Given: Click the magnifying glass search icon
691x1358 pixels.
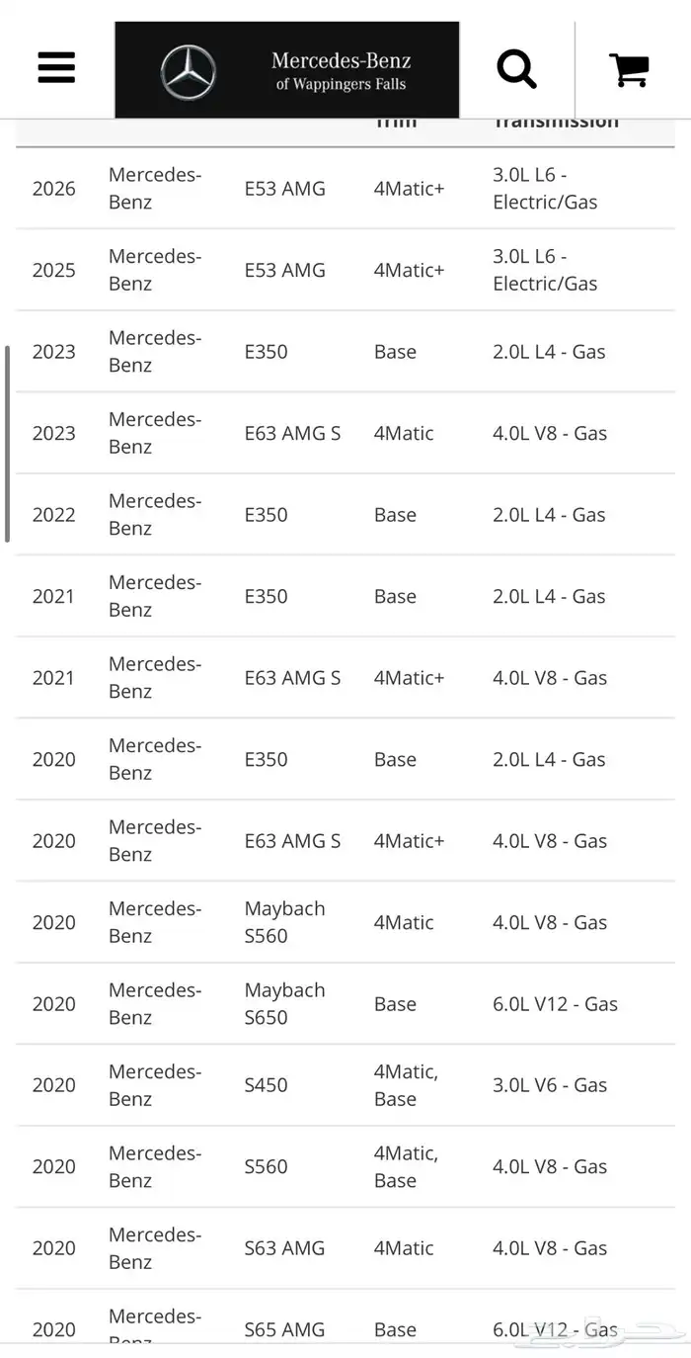Looking at the screenshot, I should coord(516,68).
